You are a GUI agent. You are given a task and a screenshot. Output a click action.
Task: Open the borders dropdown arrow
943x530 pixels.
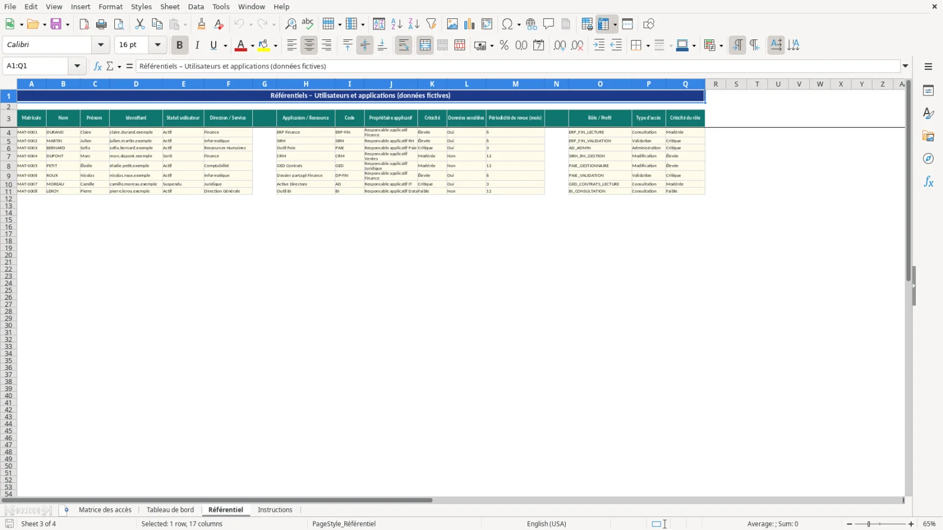(648, 45)
